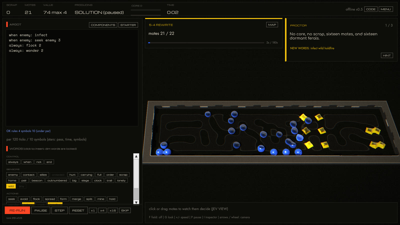The height and width of the screenshot is (225, 400).
Task: Click the words list down arrow
Action: click(136, 202)
